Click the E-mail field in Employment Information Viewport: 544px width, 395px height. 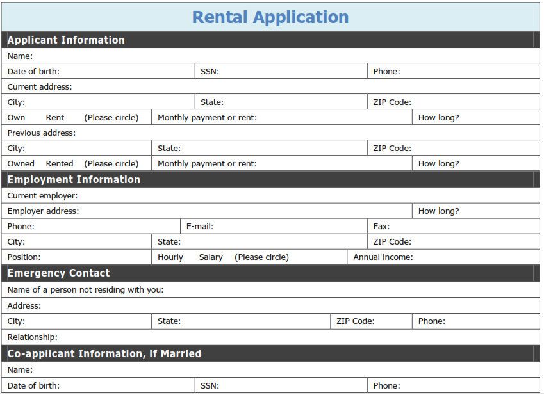(x=288, y=227)
